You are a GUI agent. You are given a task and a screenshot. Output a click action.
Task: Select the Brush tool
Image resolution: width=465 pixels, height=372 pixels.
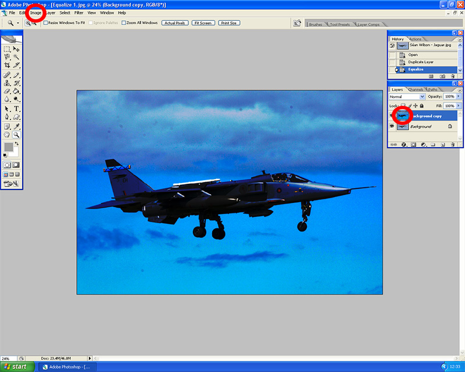16,75
